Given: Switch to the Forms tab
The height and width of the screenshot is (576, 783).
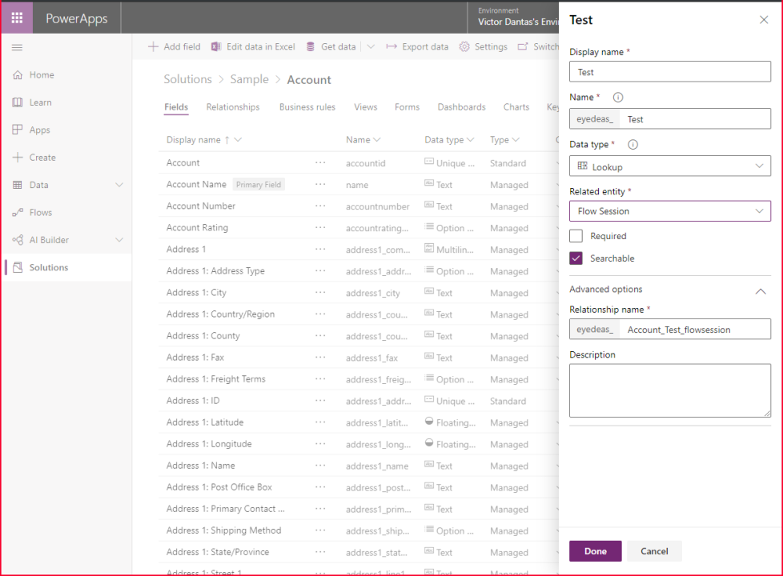Looking at the screenshot, I should 407,107.
